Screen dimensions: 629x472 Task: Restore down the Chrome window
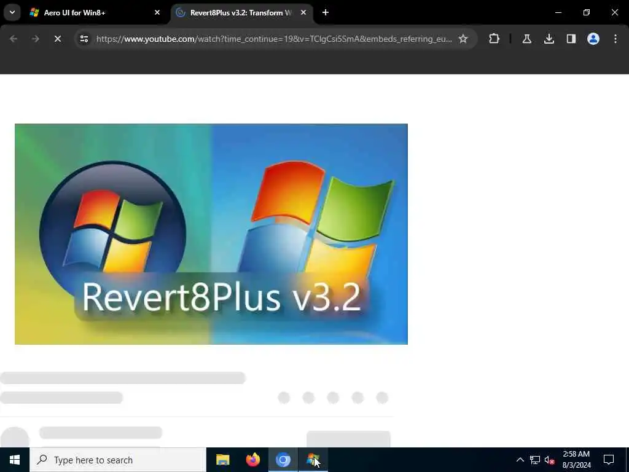tap(587, 12)
